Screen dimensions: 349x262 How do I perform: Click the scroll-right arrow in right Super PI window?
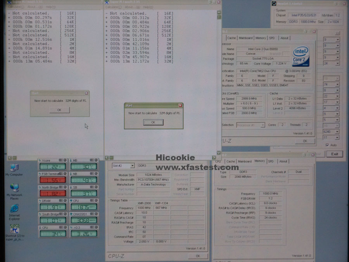coord(214,158)
